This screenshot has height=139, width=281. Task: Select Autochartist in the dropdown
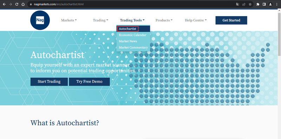[x=133, y=29]
